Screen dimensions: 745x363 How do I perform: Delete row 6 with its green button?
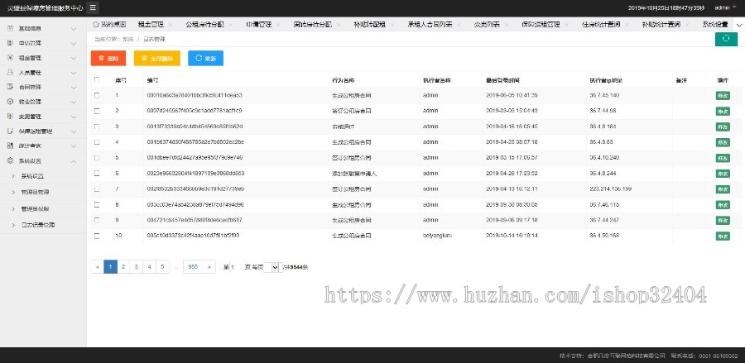coord(723,174)
